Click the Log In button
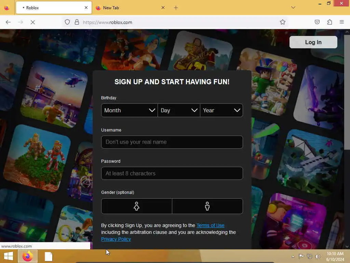350x263 pixels. pyautogui.click(x=313, y=42)
